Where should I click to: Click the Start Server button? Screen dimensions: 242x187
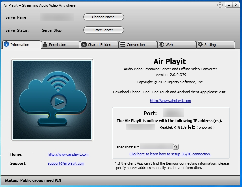(103, 30)
